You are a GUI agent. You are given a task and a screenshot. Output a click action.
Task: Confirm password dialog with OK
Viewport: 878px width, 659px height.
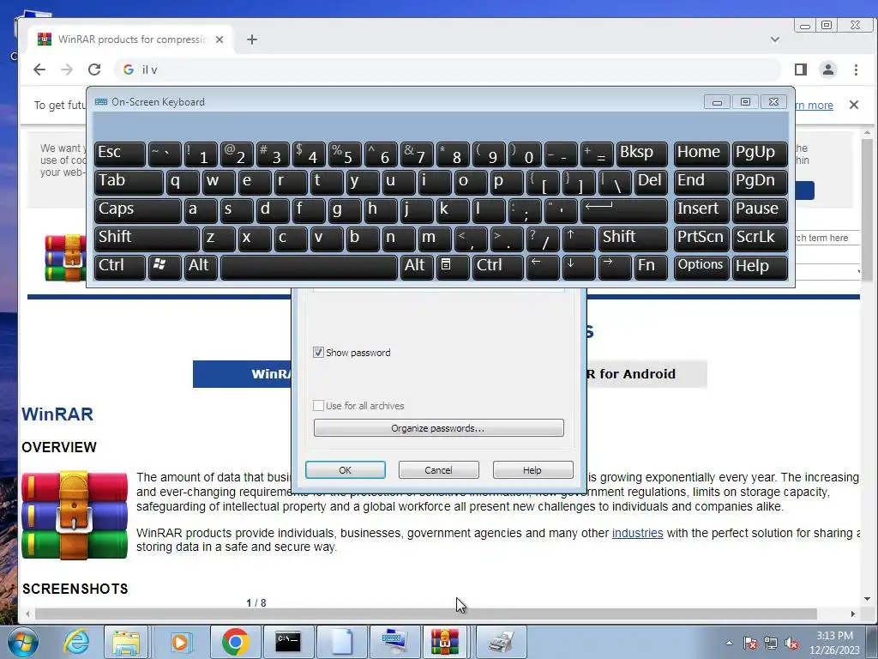pyautogui.click(x=346, y=470)
